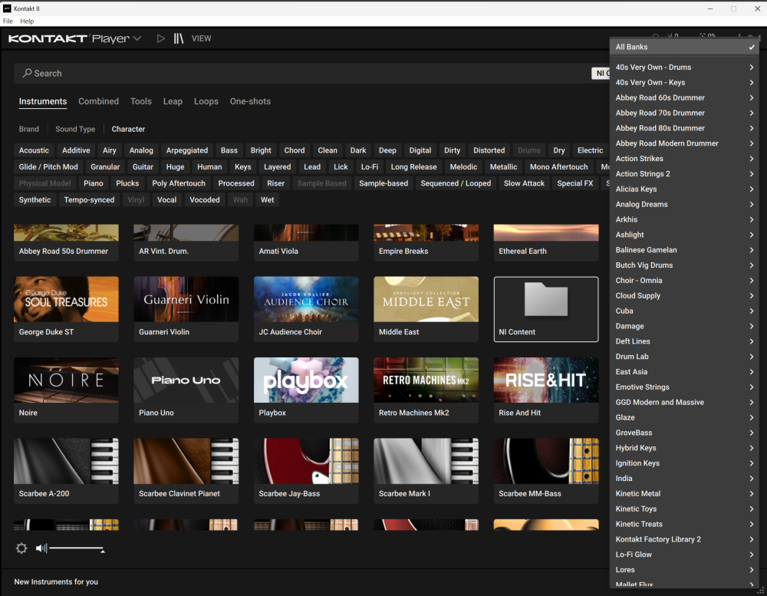This screenshot has width=767, height=596.
Task: Open Scarbee Clavinet Pianet instrument
Action: pyautogui.click(x=186, y=471)
